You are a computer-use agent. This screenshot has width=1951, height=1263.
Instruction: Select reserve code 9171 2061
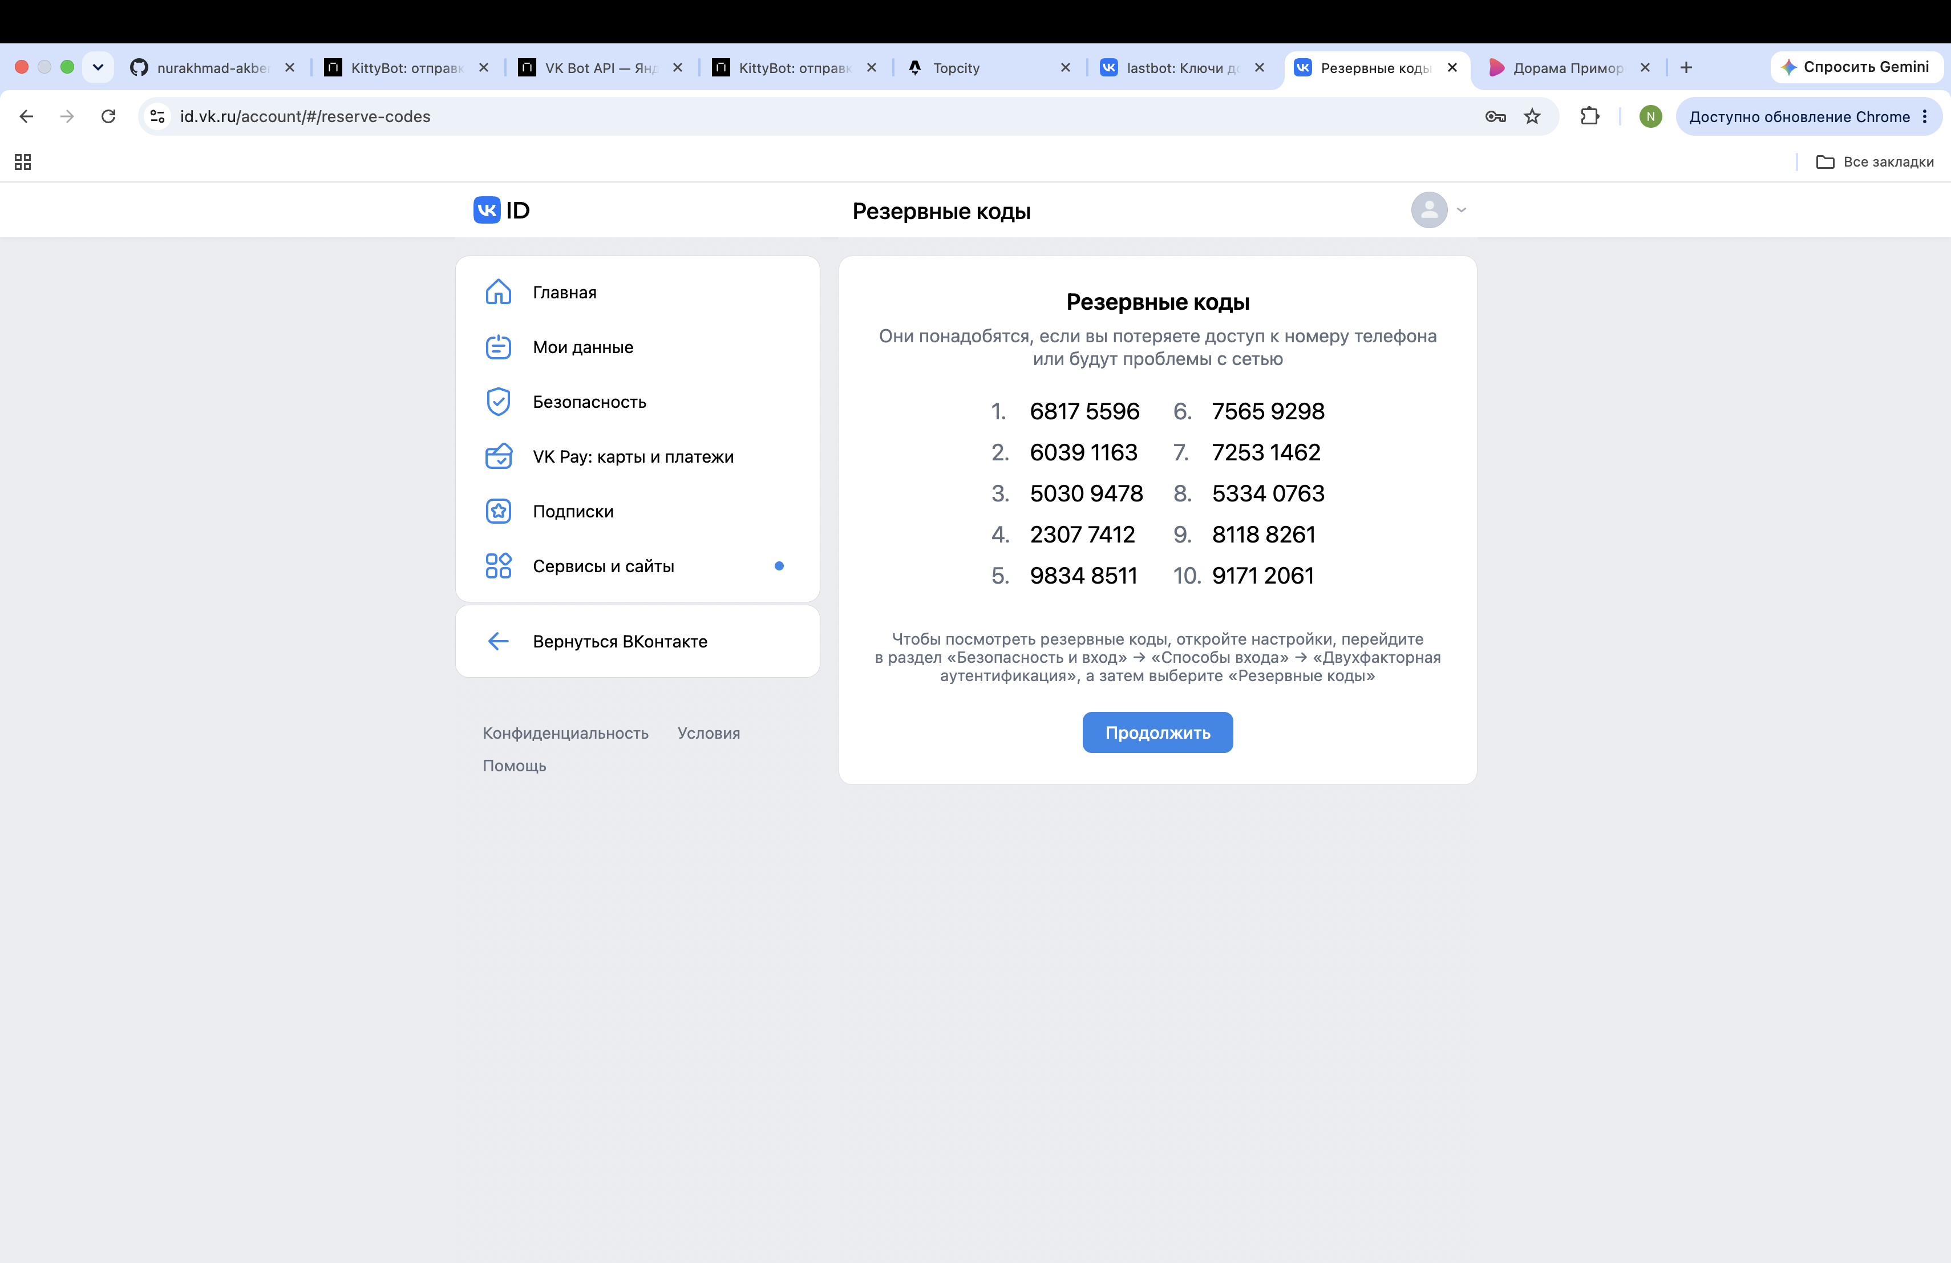coord(1262,576)
